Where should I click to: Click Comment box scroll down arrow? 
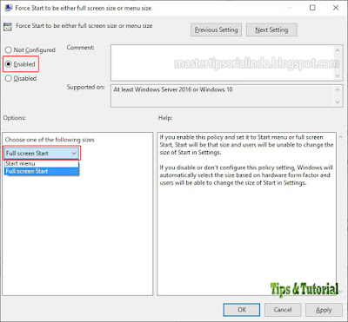338,76
